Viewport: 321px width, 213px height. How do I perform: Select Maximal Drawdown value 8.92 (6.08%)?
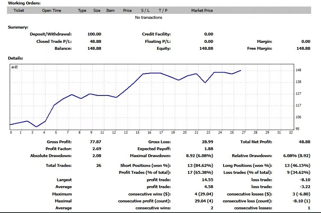200,156
